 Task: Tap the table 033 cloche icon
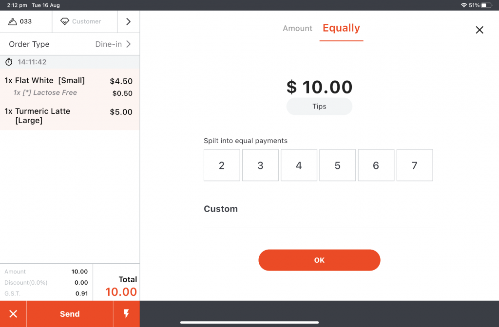[13, 21]
